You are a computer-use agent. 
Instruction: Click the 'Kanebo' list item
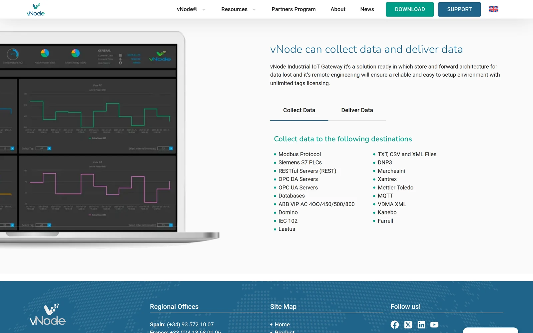pyautogui.click(x=387, y=212)
